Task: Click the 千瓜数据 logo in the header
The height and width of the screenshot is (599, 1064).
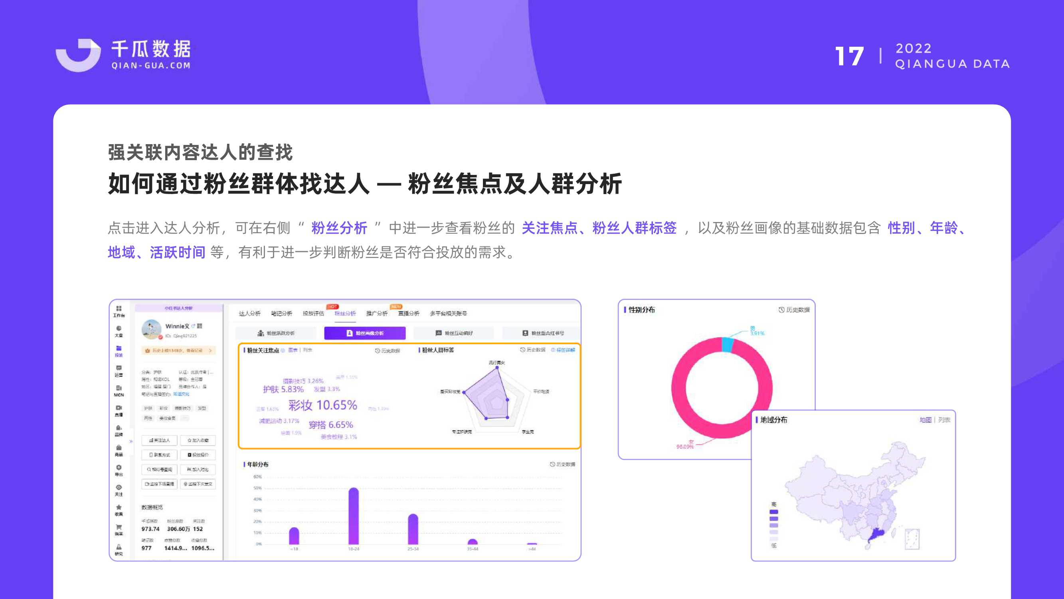Action: tap(123, 56)
